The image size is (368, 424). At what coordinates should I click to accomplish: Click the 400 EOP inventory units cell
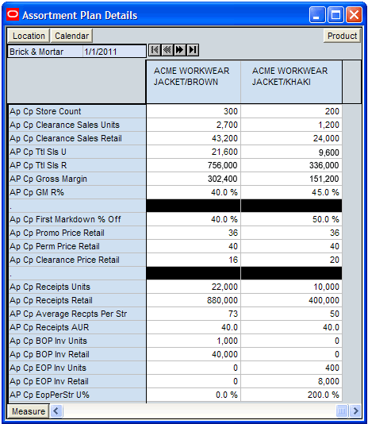[291, 368]
